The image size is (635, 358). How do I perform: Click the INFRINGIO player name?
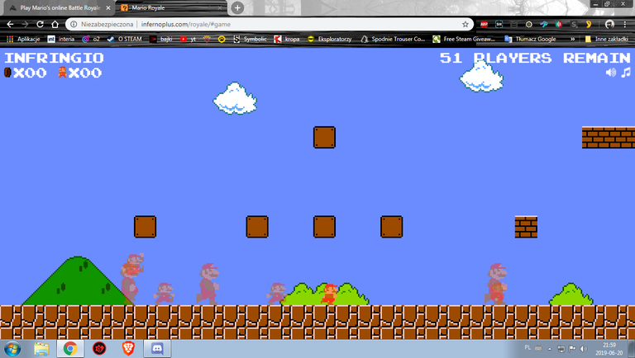(54, 59)
